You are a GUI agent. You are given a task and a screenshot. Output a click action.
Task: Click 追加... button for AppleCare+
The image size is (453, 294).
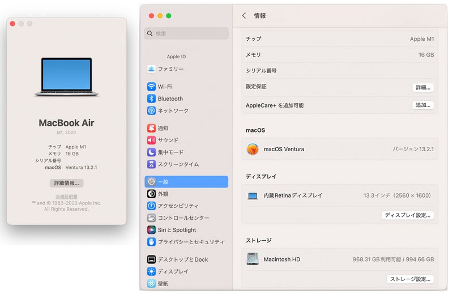423,105
